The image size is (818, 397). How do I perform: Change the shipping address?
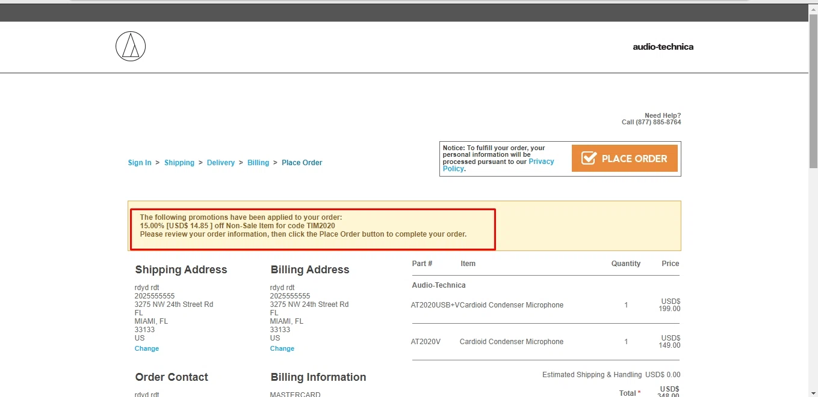click(147, 348)
